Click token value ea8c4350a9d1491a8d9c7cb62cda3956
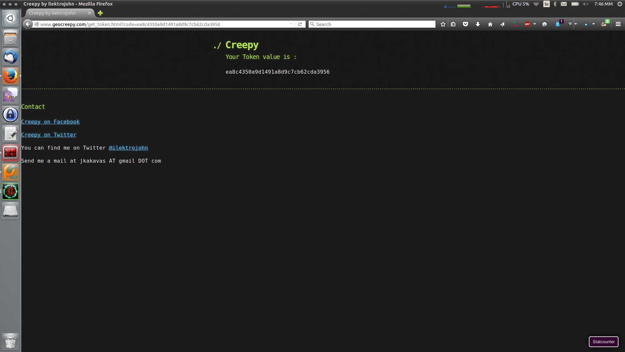625x352 pixels. click(277, 72)
